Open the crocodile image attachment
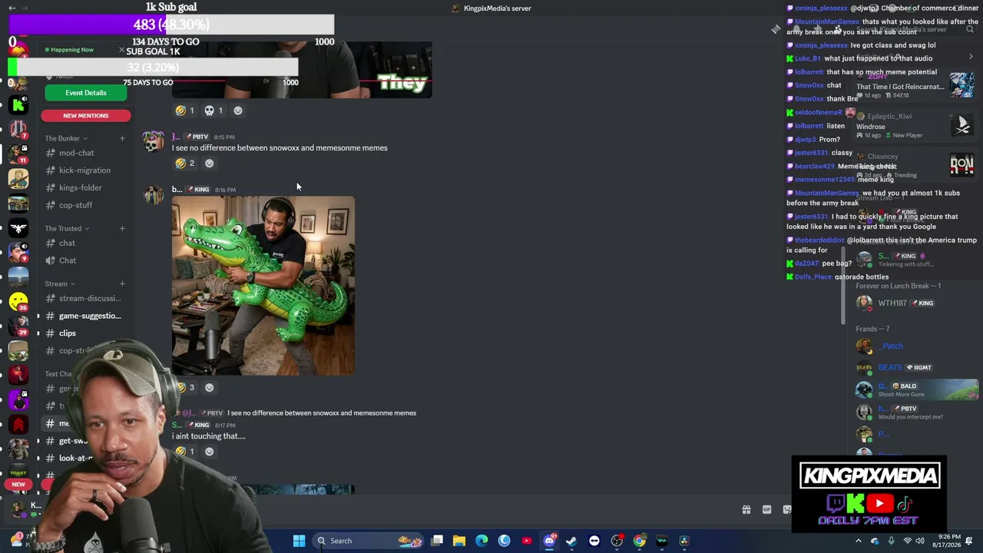Image resolution: width=983 pixels, height=553 pixels. (x=263, y=286)
